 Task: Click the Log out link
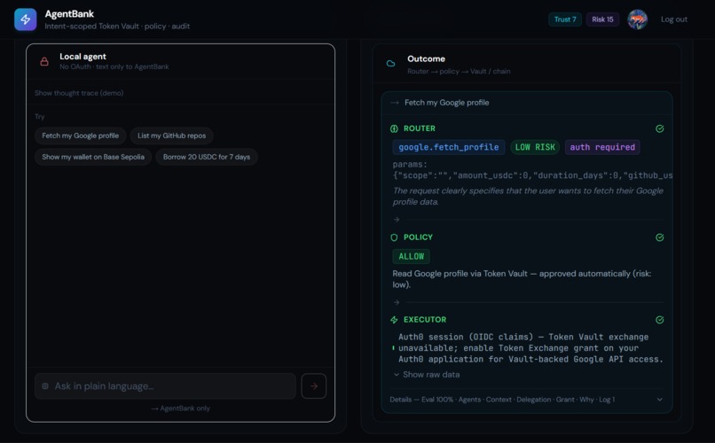[674, 19]
